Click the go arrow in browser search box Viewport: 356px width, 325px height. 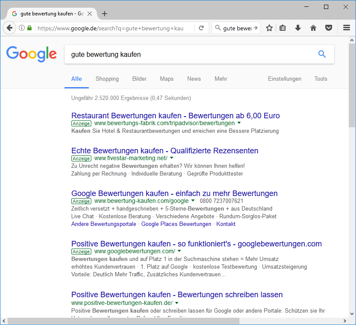[x=256, y=28]
